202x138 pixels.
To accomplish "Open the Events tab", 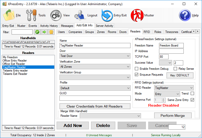I will tap(33, 26).
